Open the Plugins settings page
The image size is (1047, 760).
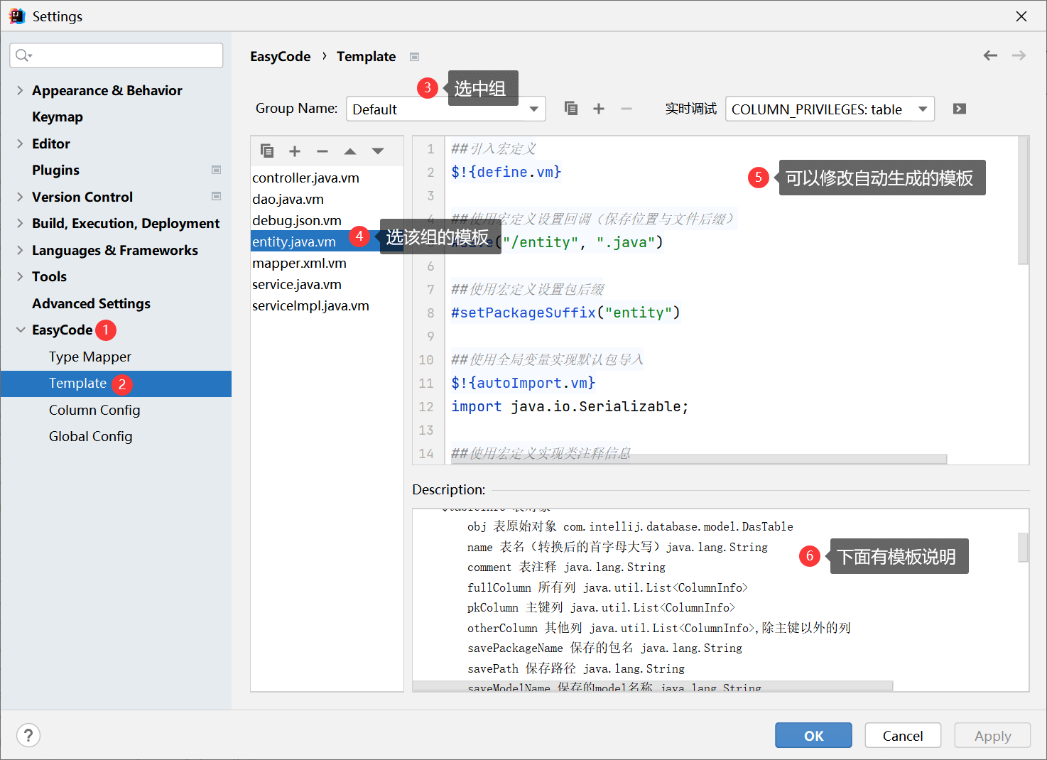pyautogui.click(x=55, y=170)
